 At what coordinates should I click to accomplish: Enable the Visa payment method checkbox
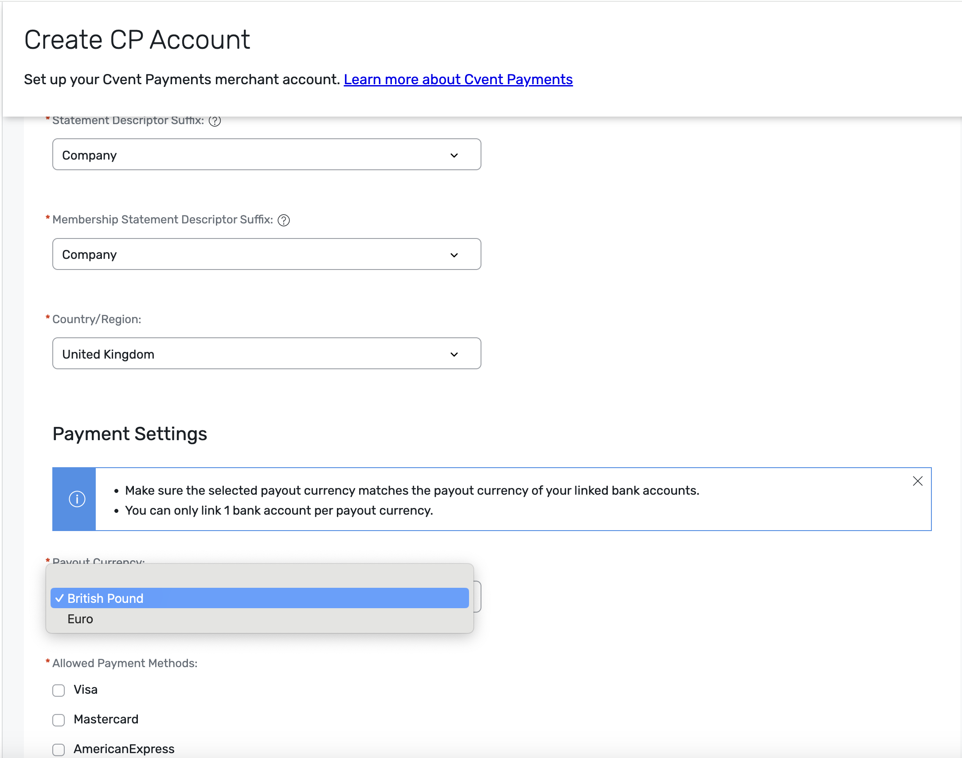pyautogui.click(x=59, y=690)
